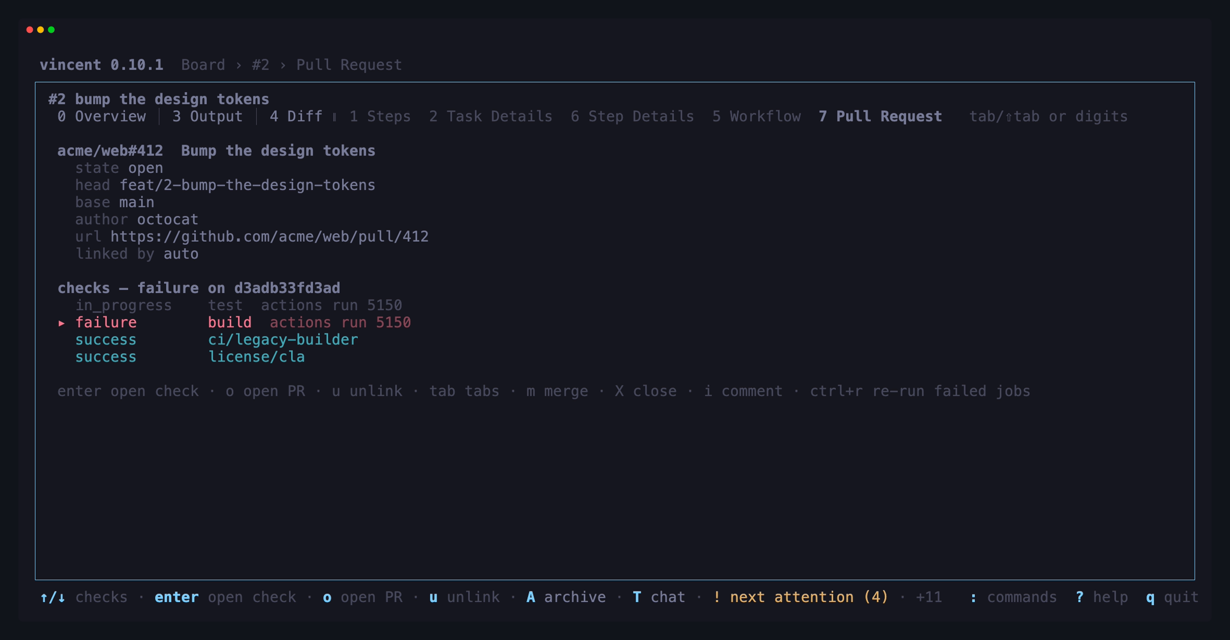Screen dimensions: 1230x640
Task: Click the vincent 0.10.1 app title
Action: (101, 65)
